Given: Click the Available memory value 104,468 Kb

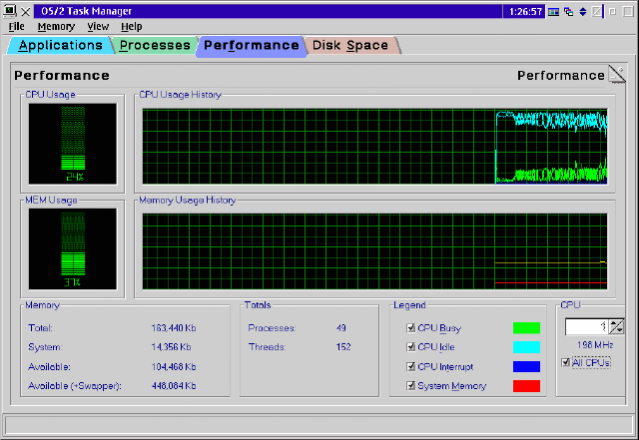Looking at the screenshot, I should tap(174, 367).
